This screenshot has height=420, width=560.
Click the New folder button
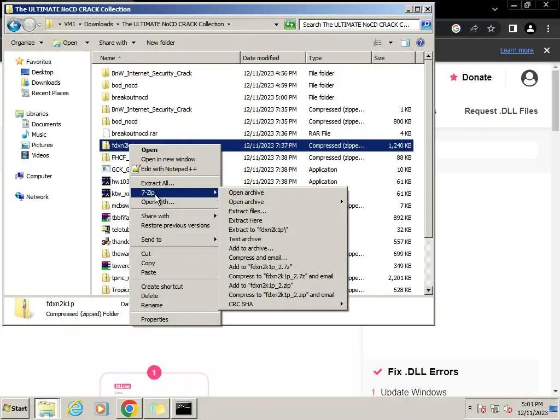tap(161, 43)
